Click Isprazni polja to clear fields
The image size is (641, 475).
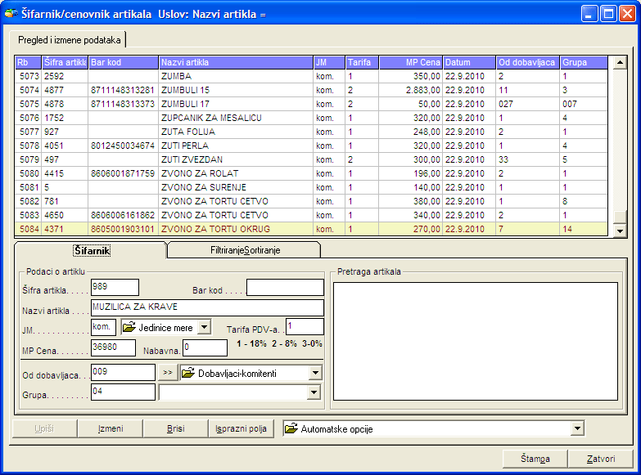[242, 428]
